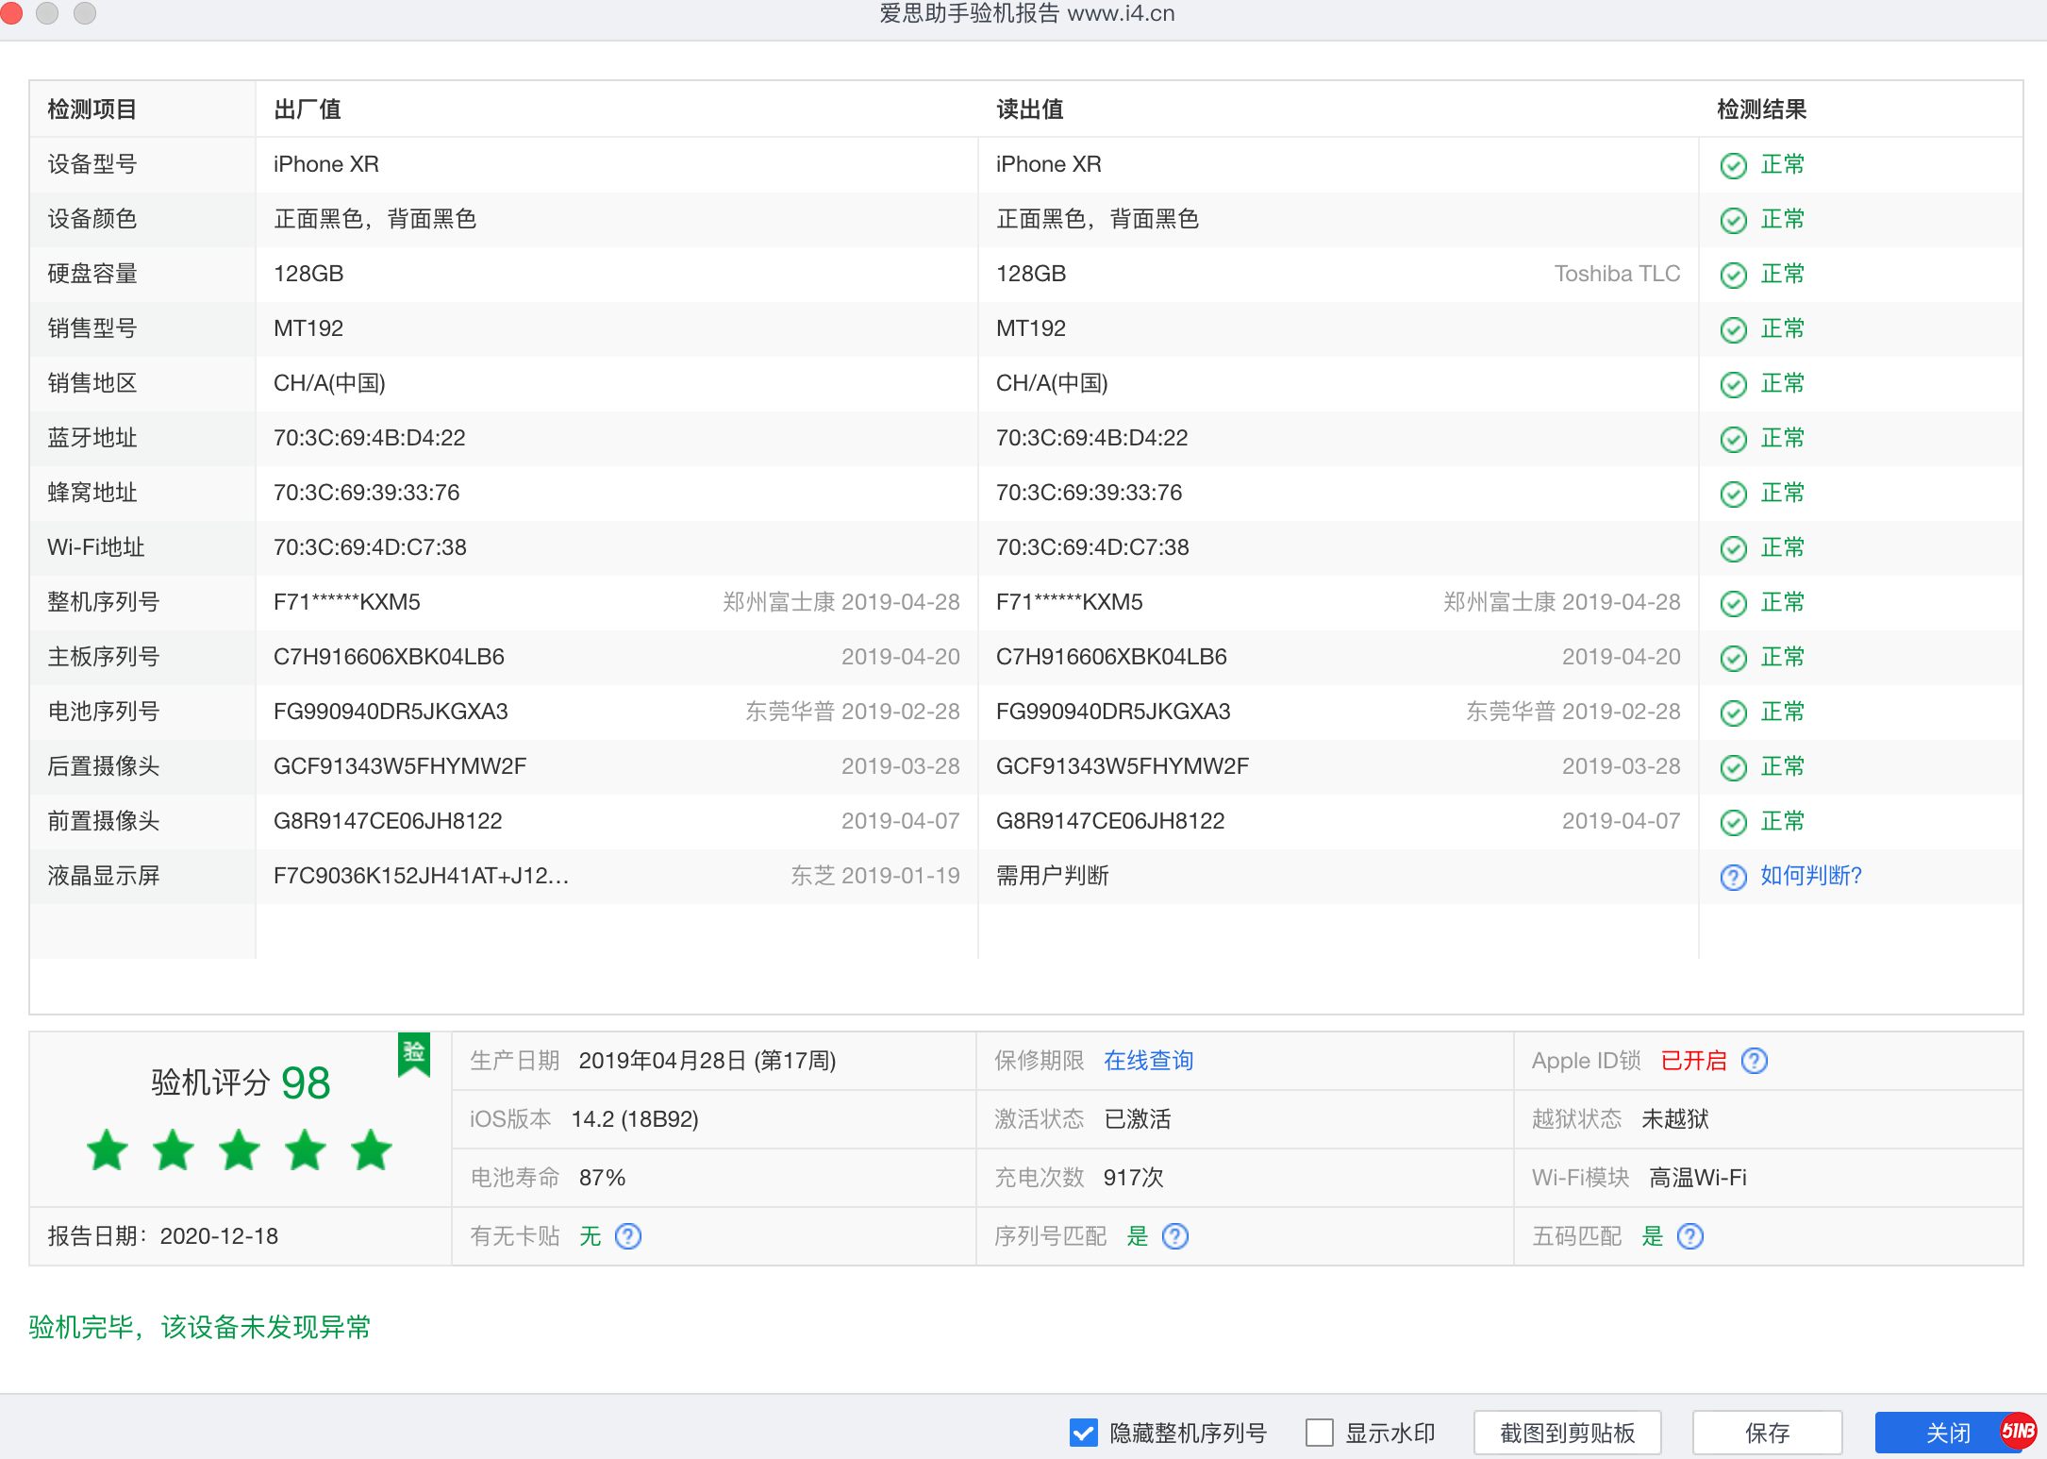
Task: Enable the 显示水印 checkbox
Action: pos(1320,1433)
